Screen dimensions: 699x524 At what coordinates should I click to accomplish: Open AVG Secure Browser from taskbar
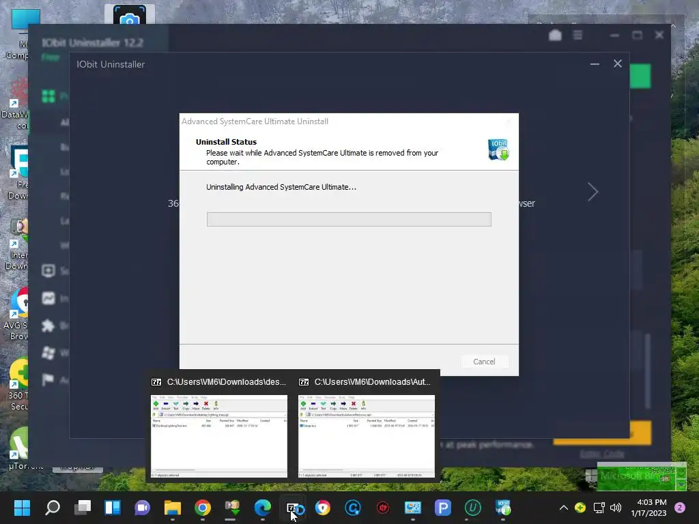[323, 508]
